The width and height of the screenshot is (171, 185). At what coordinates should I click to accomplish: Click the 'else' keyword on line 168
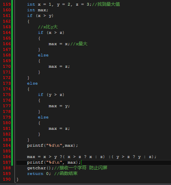[x=43, y=55]
